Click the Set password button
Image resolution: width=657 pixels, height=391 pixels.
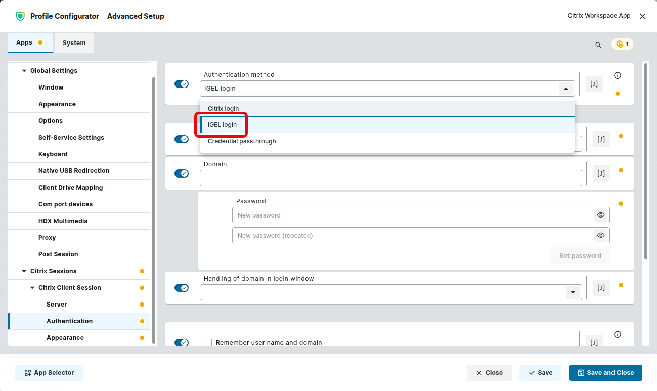coord(580,255)
